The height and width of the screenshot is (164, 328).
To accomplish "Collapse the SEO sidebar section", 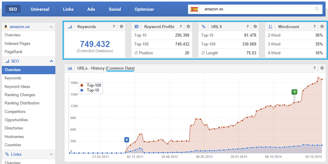I will click(x=51, y=61).
